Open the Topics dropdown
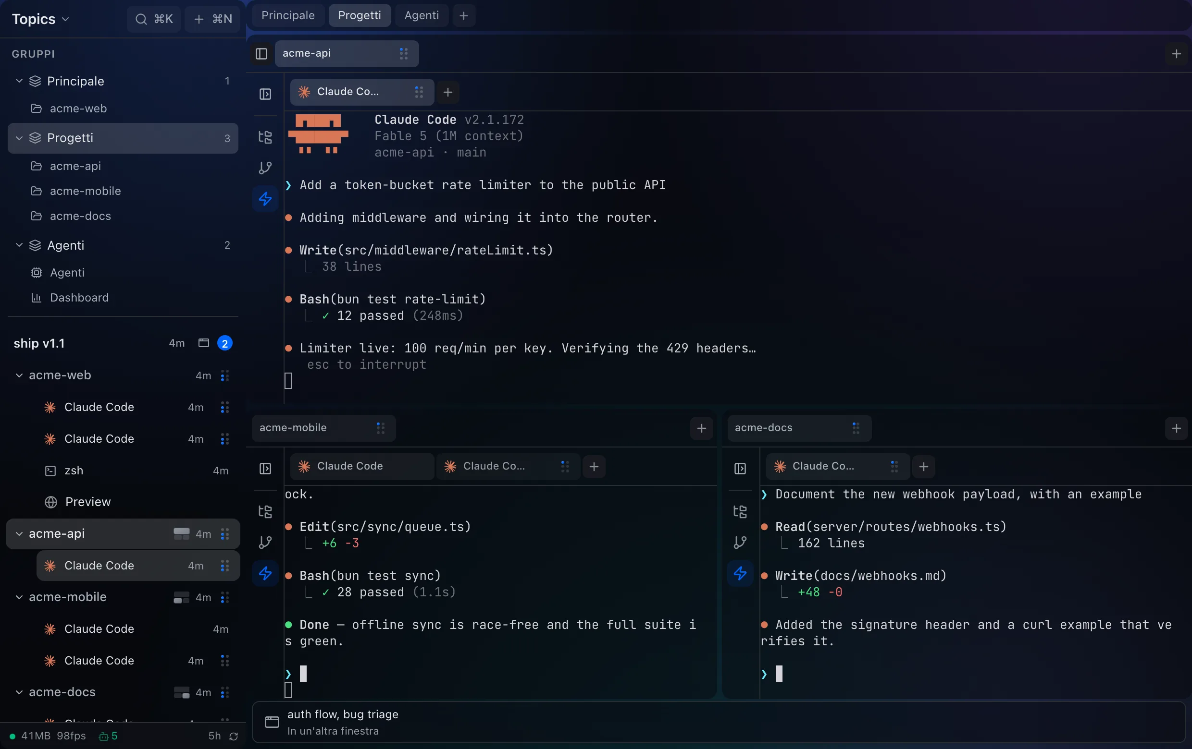This screenshot has width=1192, height=749. (40, 19)
